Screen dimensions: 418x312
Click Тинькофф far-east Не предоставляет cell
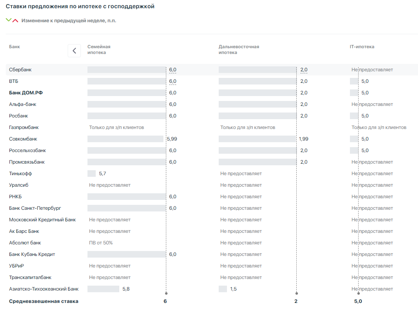tap(241, 174)
